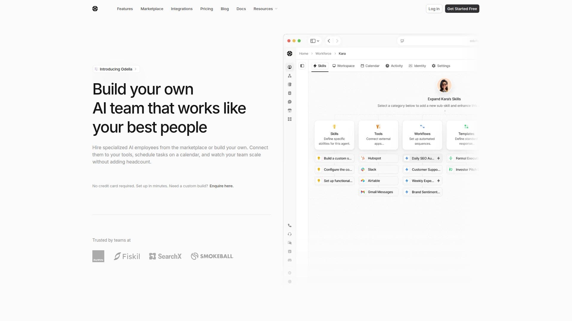Select the Workflows category card
The height and width of the screenshot is (321, 572).
[x=422, y=135]
